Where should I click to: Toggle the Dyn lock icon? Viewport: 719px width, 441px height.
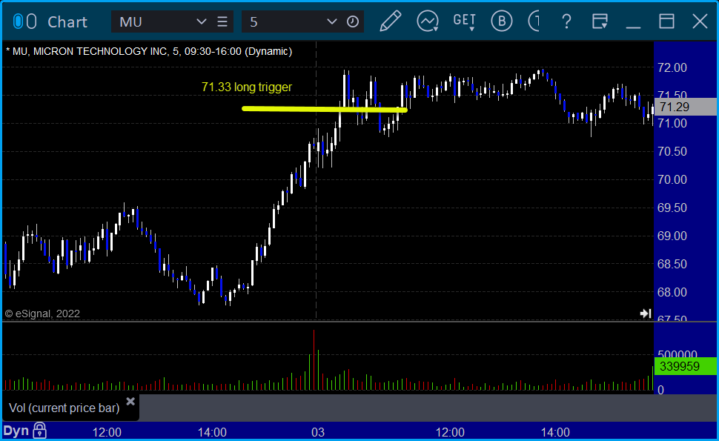(x=40, y=431)
